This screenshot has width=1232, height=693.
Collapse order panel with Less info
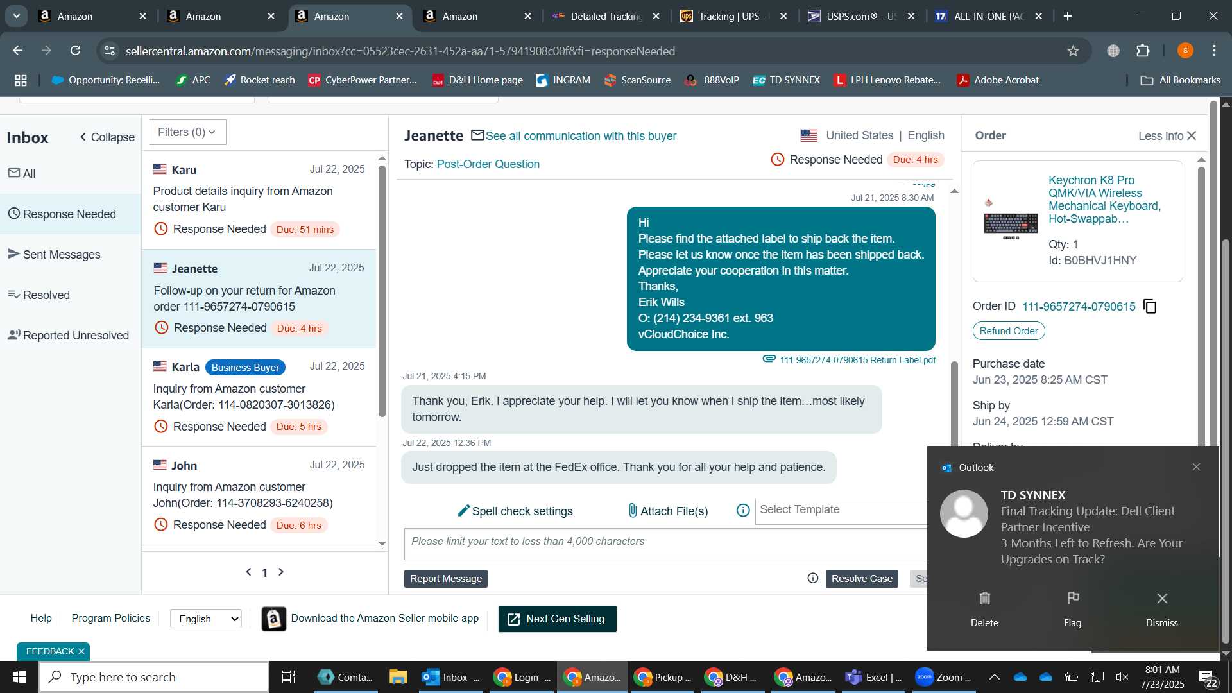pyautogui.click(x=1167, y=135)
